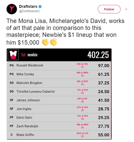Image resolution: width=134 pixels, height=142 pixels.
Task: Click James Johnson's 41.50 score
Action: pos(104,100)
